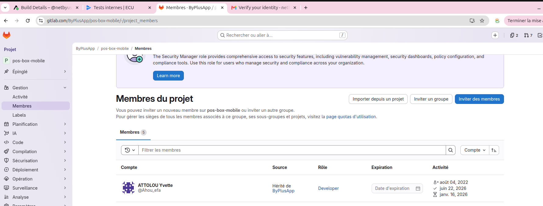The width and height of the screenshot is (543, 206).
Task: Select the Membres tab with count 5
Action: point(133,132)
